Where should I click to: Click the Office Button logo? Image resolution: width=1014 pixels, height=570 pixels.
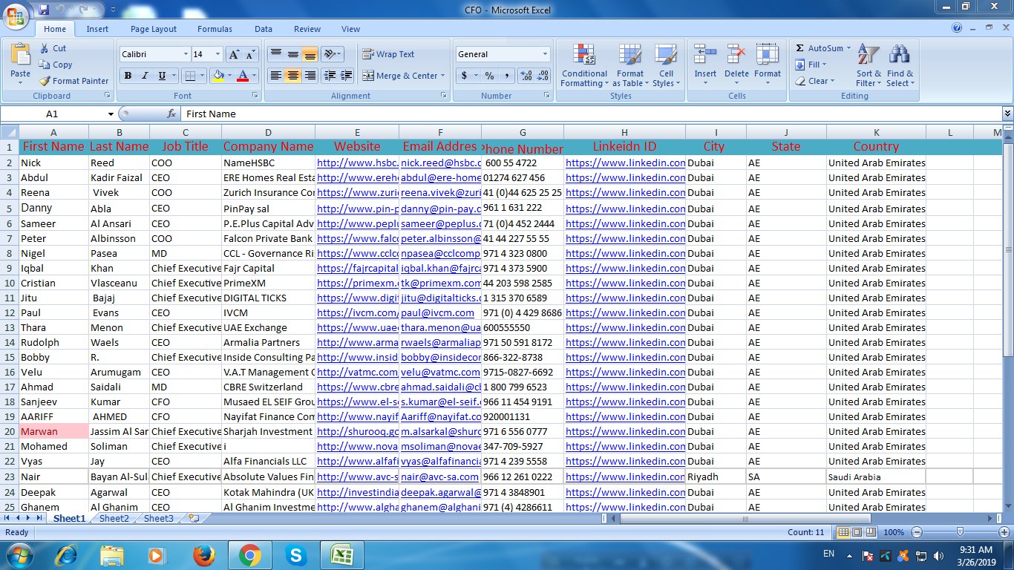coord(16,15)
